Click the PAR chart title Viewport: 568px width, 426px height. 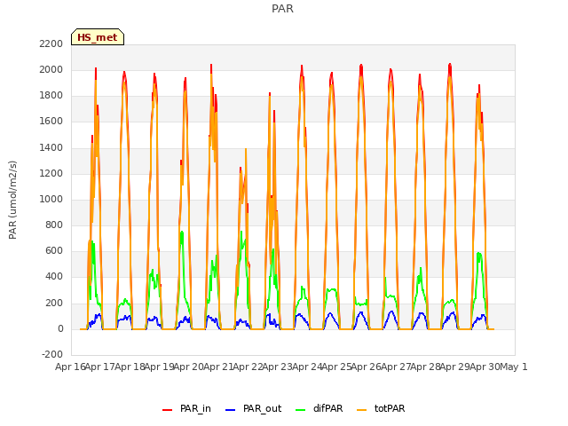click(282, 8)
